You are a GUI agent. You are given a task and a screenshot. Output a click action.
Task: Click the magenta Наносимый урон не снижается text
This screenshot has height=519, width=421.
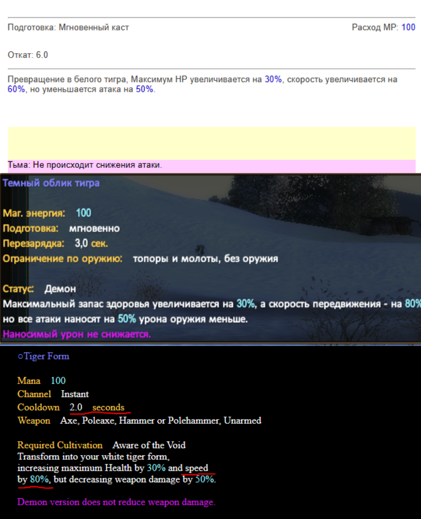coord(77,334)
